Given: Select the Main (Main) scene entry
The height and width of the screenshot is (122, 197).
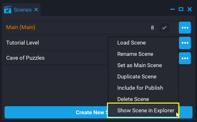Looking at the screenshot, I should tap(21, 27).
